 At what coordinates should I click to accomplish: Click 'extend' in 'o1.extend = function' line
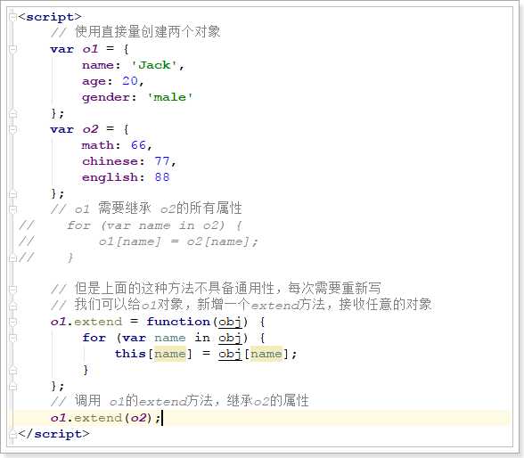(x=98, y=322)
